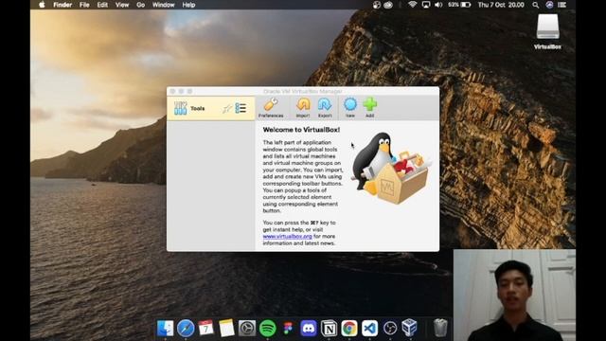This screenshot has width=606, height=341.
Task: Open the File menu
Action: pyautogui.click(x=84, y=5)
